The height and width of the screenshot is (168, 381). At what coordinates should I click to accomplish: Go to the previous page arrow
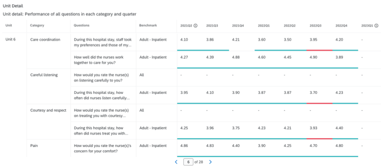176,162
